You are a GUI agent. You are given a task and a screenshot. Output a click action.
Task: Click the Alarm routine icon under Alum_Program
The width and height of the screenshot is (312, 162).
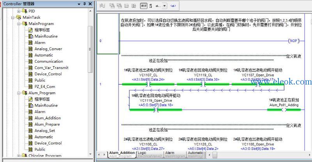coord(30,112)
